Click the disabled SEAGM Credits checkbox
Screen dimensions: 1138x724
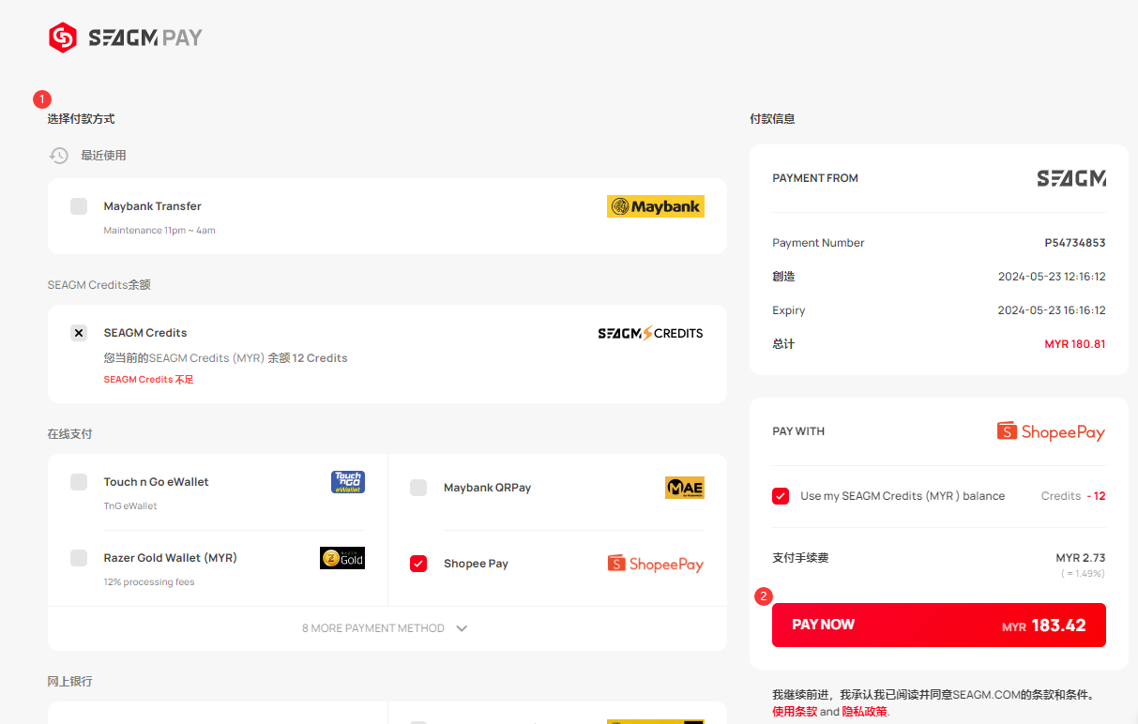pyautogui.click(x=79, y=333)
